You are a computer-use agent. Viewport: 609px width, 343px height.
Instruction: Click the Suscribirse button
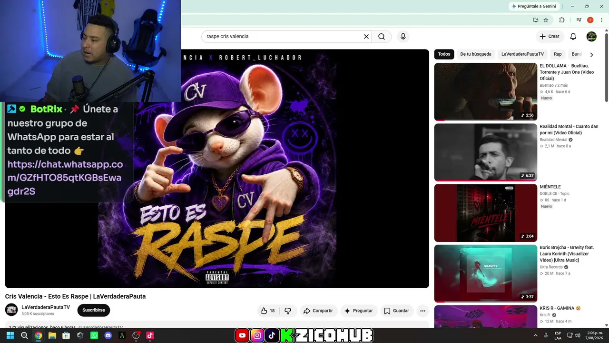pyautogui.click(x=94, y=310)
